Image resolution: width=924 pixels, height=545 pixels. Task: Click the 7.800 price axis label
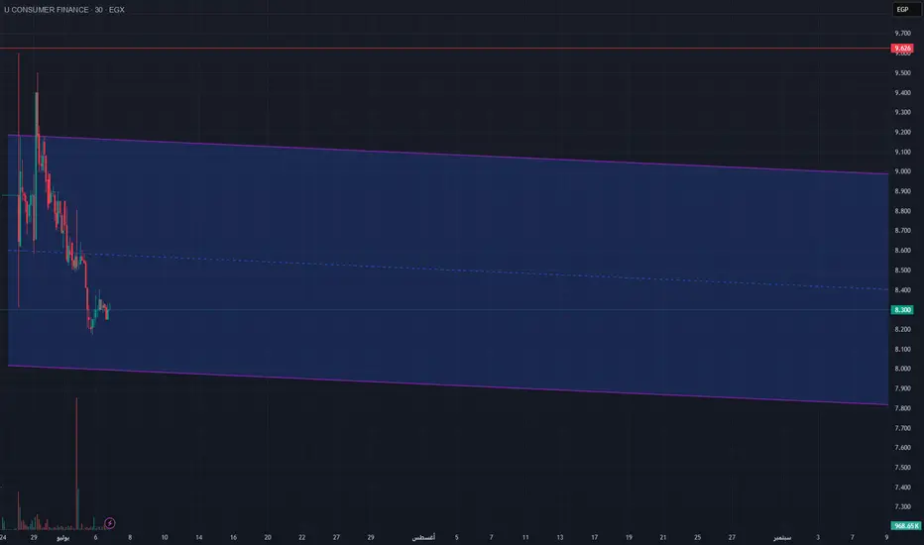(x=902, y=408)
